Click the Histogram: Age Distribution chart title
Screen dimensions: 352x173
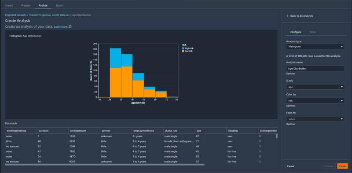pos(26,36)
